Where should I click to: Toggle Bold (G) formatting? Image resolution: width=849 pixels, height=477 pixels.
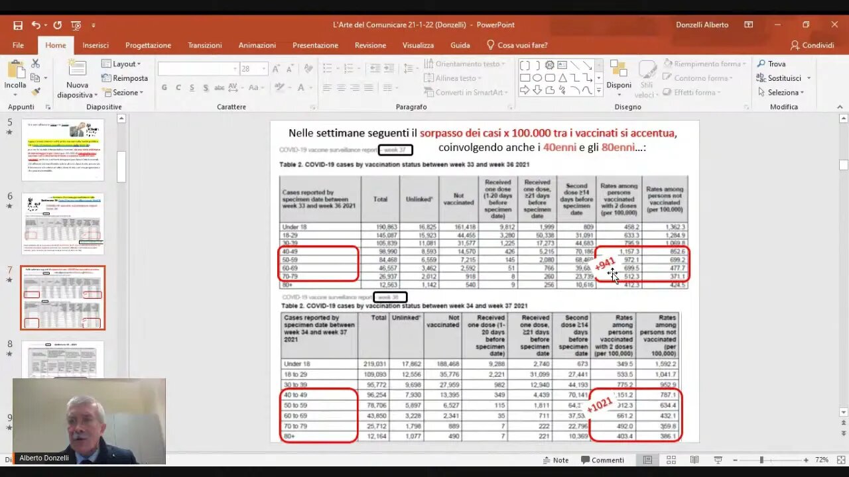click(x=164, y=87)
